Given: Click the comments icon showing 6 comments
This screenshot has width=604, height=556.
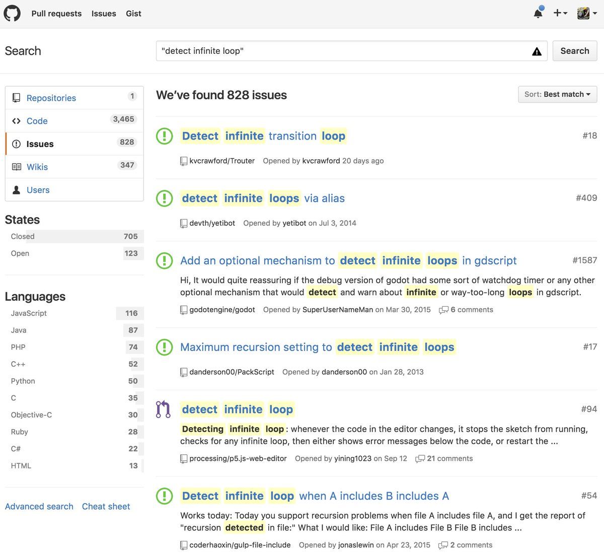Looking at the screenshot, I should [443, 310].
